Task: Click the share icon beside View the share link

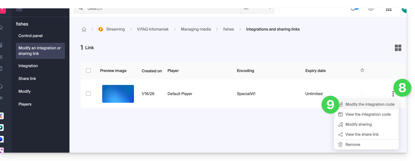Action: [x=340, y=135]
